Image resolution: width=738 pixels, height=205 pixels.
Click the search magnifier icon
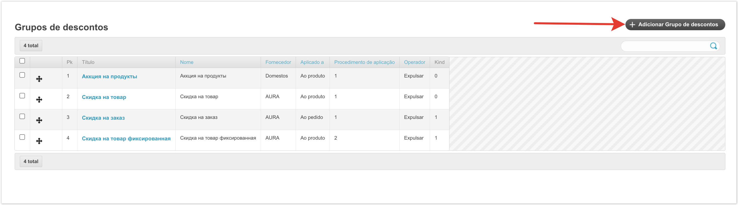click(x=713, y=46)
